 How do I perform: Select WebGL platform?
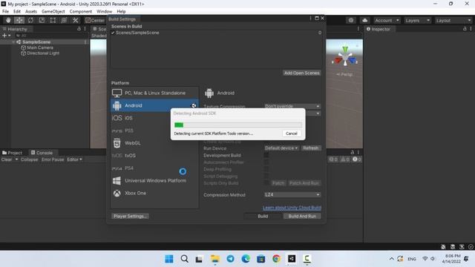(x=154, y=143)
